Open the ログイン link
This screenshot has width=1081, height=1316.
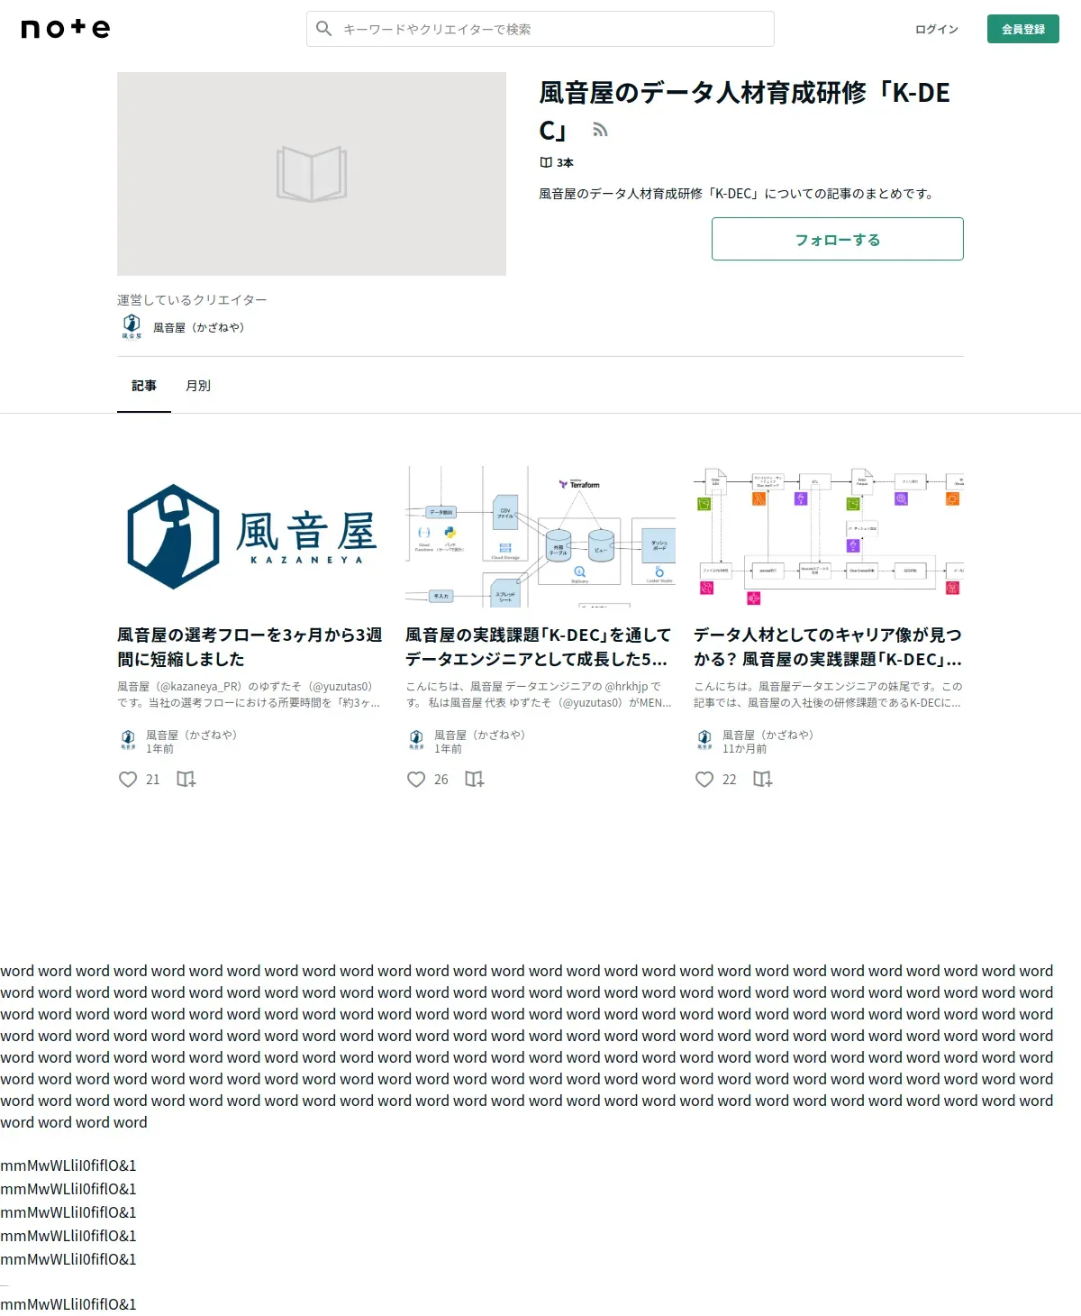(x=937, y=29)
